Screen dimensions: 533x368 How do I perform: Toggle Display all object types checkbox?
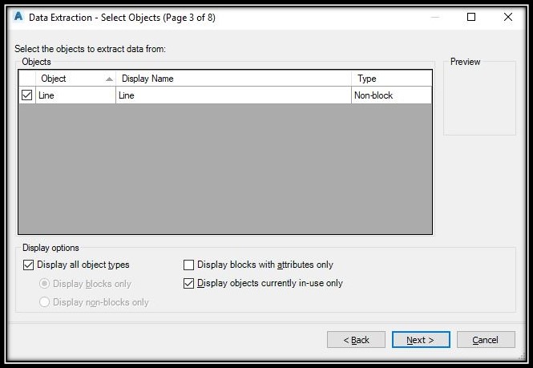[x=29, y=265]
